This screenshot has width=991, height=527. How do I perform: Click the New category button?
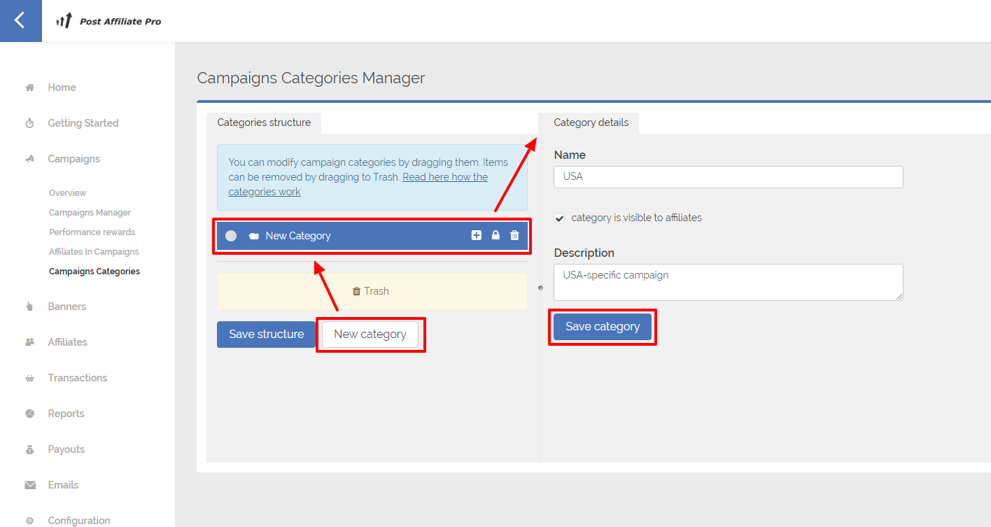(370, 335)
